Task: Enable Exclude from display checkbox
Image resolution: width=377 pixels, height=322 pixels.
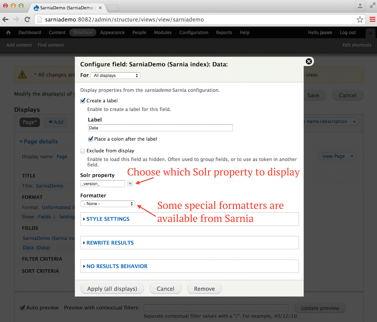Action: [x=83, y=151]
